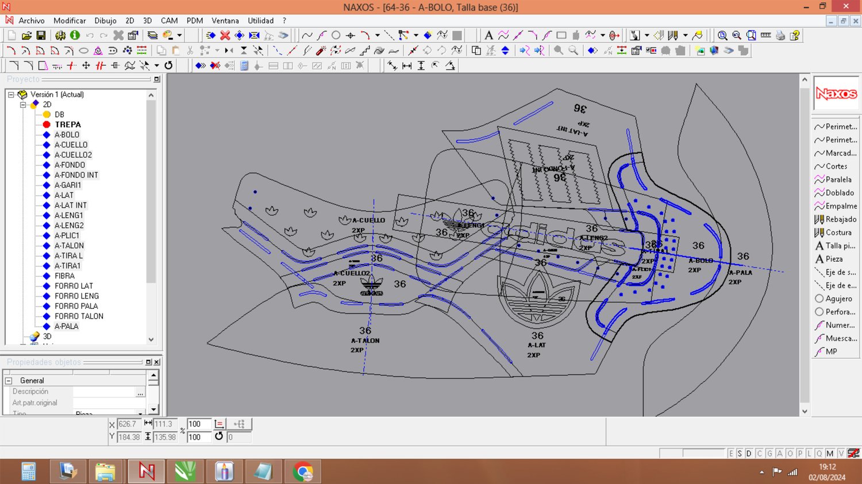Click Rebajado in the right layer list

pyautogui.click(x=840, y=219)
